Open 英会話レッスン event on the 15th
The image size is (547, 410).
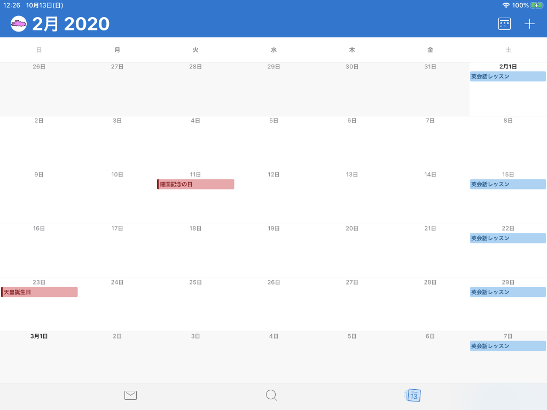point(507,184)
